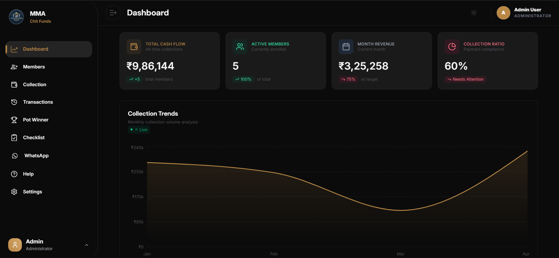559x258 pixels.
Task: Click the Members people icon in sidebar
Action: pos(14,67)
